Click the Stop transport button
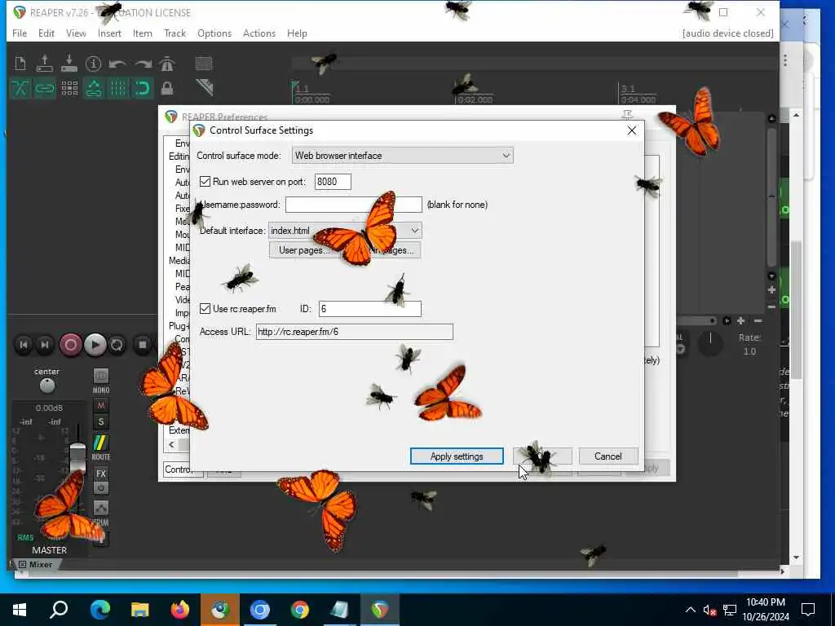835x626 pixels. pyautogui.click(x=142, y=345)
